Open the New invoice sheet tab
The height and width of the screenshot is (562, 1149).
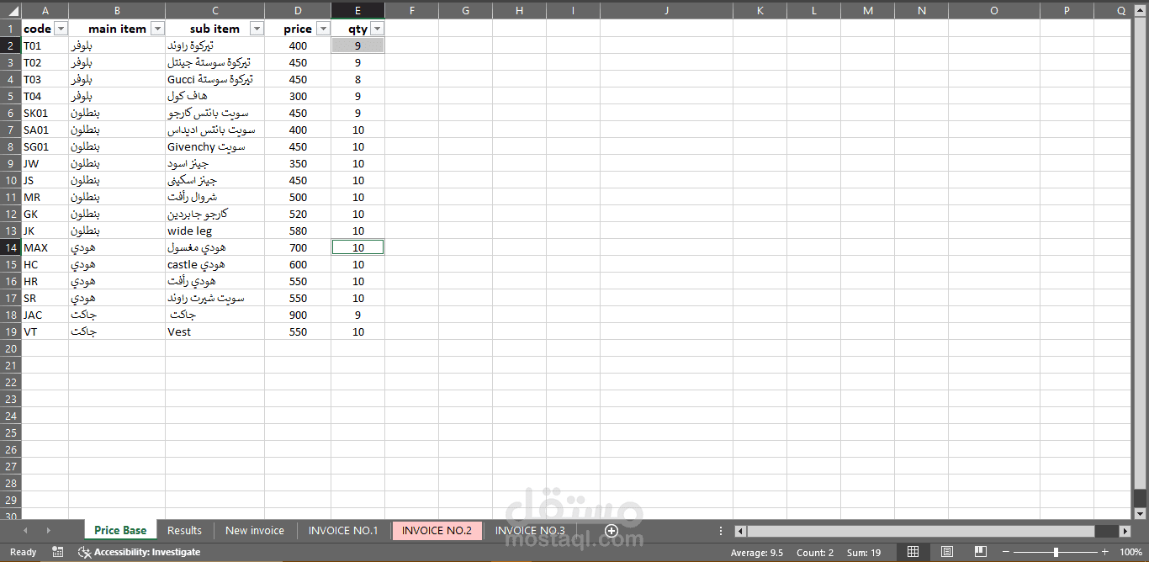tap(255, 530)
